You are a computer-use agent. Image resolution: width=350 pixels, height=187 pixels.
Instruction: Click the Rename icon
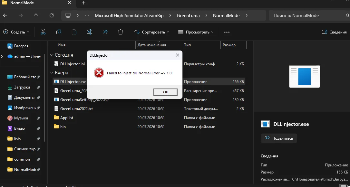tap(90, 32)
